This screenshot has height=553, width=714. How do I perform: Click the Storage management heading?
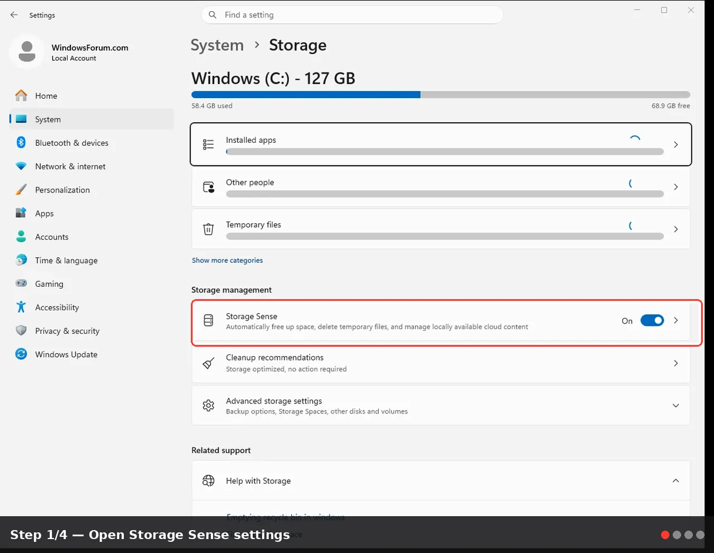pos(231,290)
